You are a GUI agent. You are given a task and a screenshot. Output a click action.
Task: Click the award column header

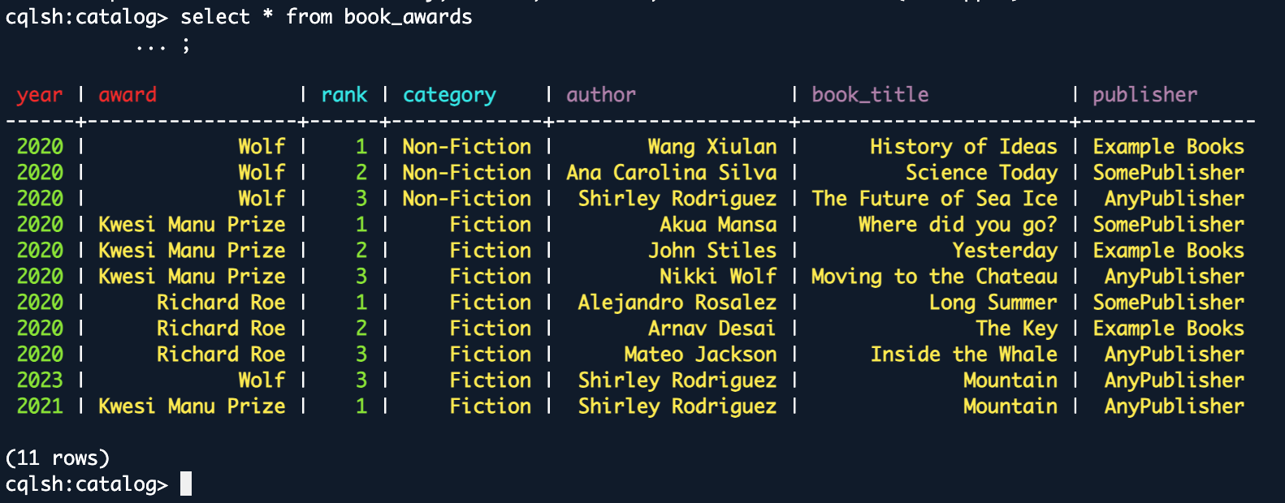(128, 95)
